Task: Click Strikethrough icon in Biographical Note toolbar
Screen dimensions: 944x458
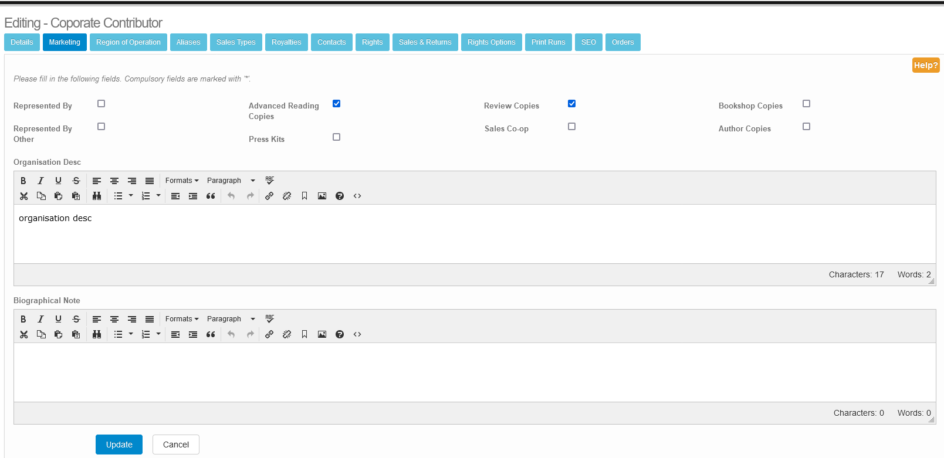Action: (x=76, y=319)
